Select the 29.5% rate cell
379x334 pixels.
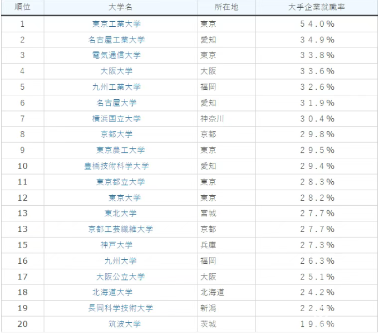click(x=317, y=150)
